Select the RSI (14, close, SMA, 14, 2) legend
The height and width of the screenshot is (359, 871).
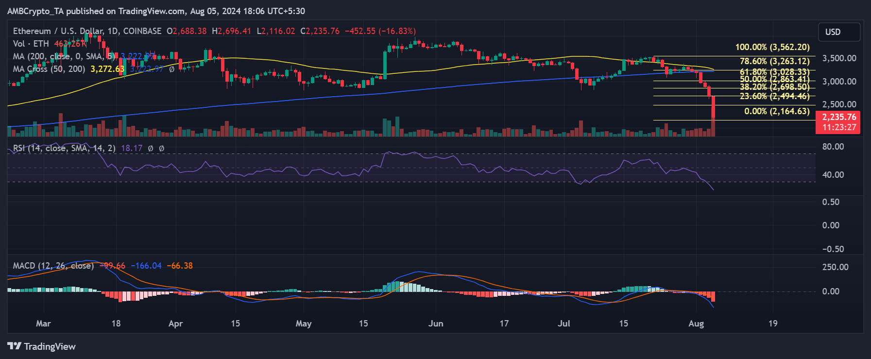tap(64, 148)
